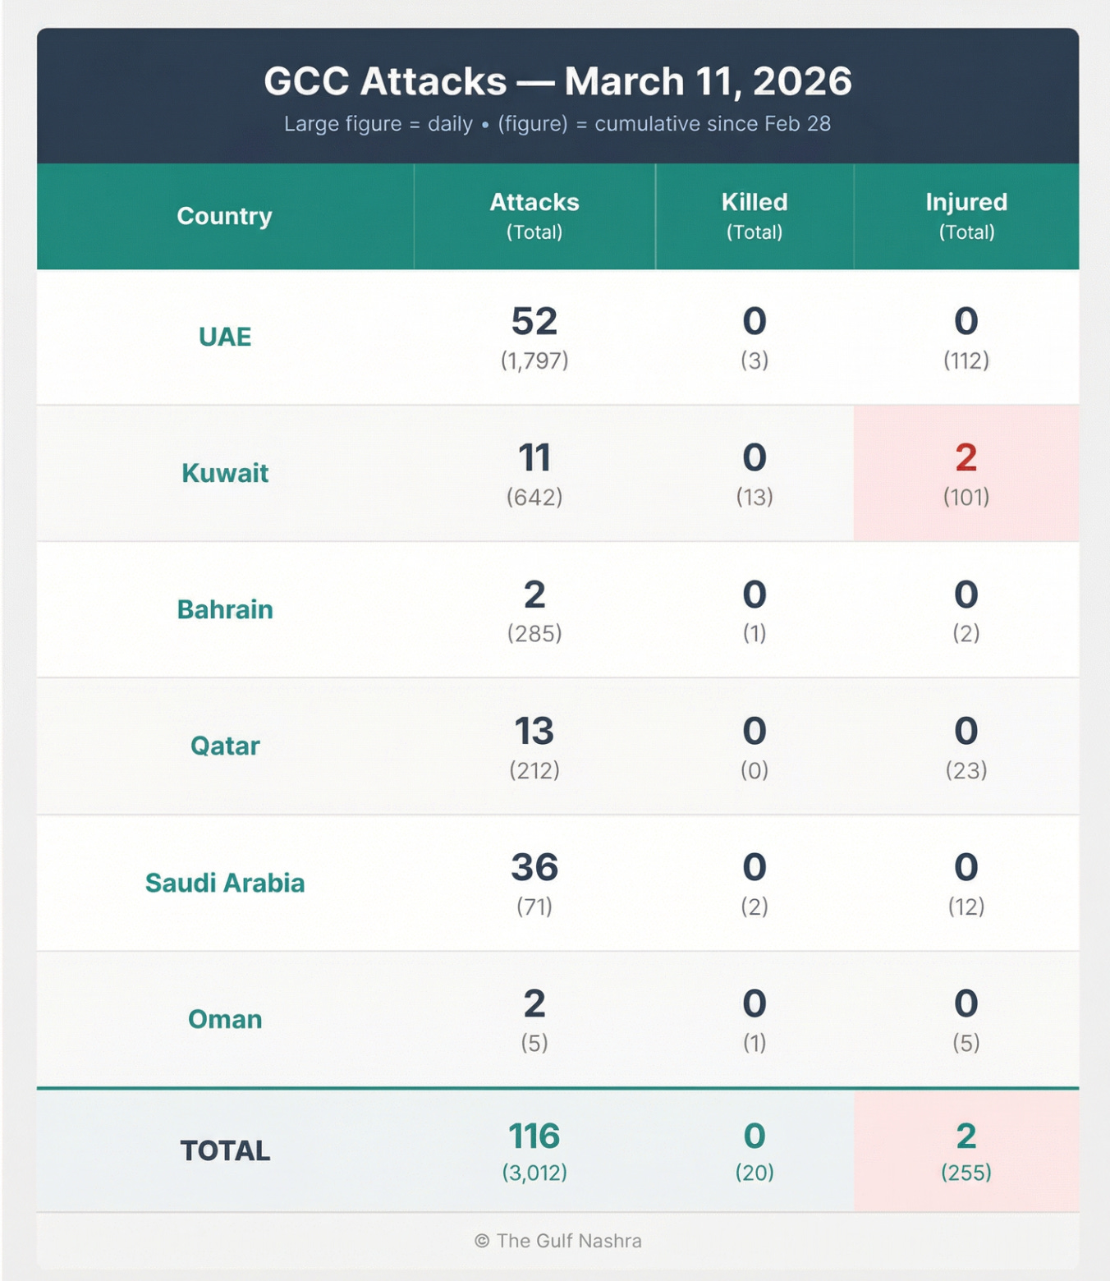Image resolution: width=1110 pixels, height=1281 pixels.
Task: Click the Injured (Total) column header
Action: 966,216
